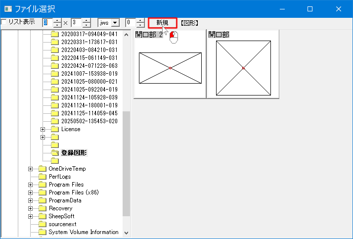Select folder 20241007-153938-019
This screenshot has height=239, width=353.
point(89,74)
